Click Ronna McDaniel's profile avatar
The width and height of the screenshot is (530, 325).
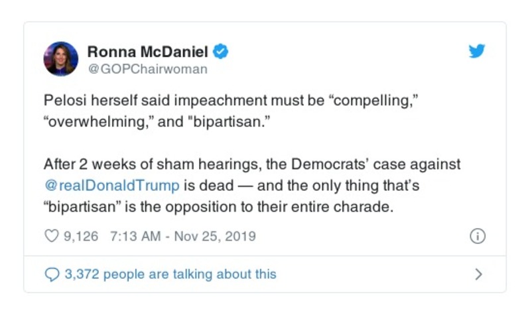tap(61, 58)
